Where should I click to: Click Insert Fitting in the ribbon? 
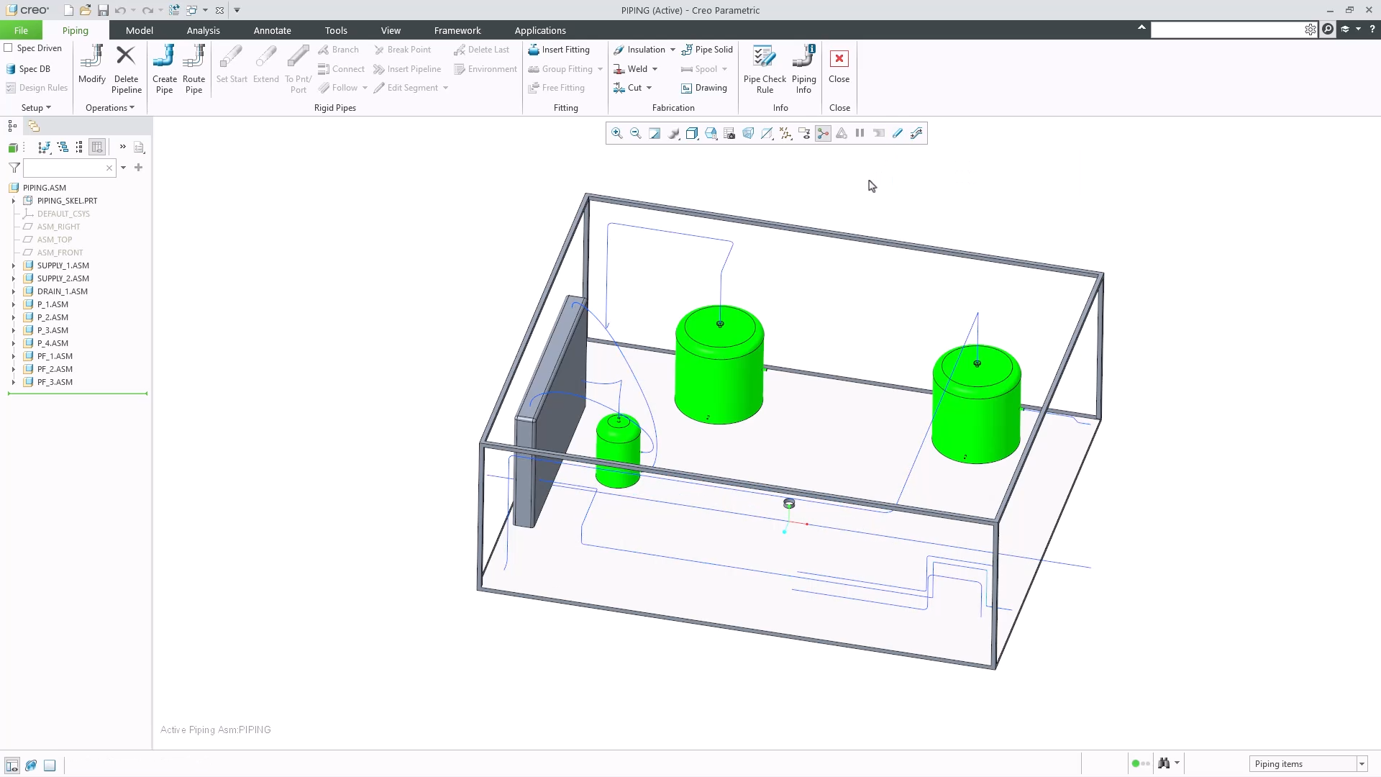(x=559, y=50)
